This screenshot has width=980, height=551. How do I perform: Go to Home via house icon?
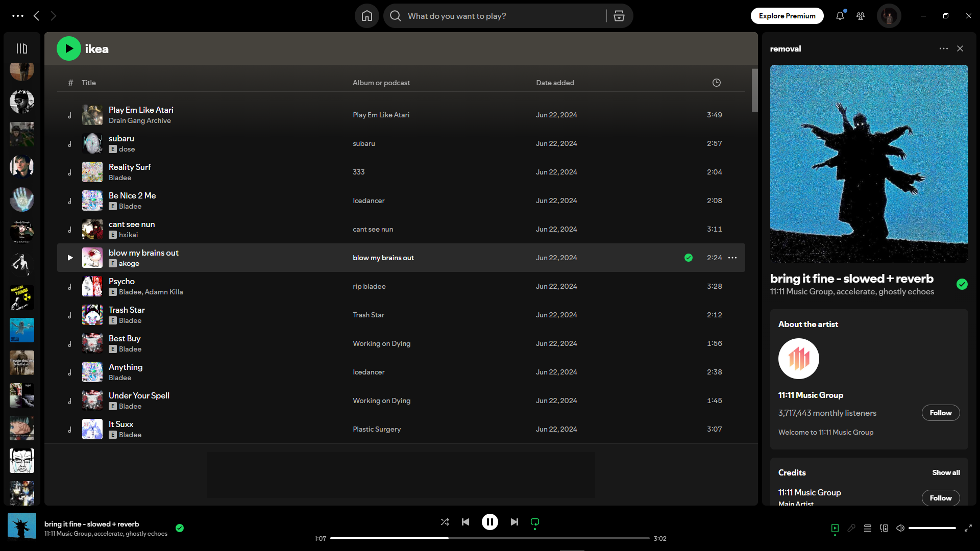[366, 16]
